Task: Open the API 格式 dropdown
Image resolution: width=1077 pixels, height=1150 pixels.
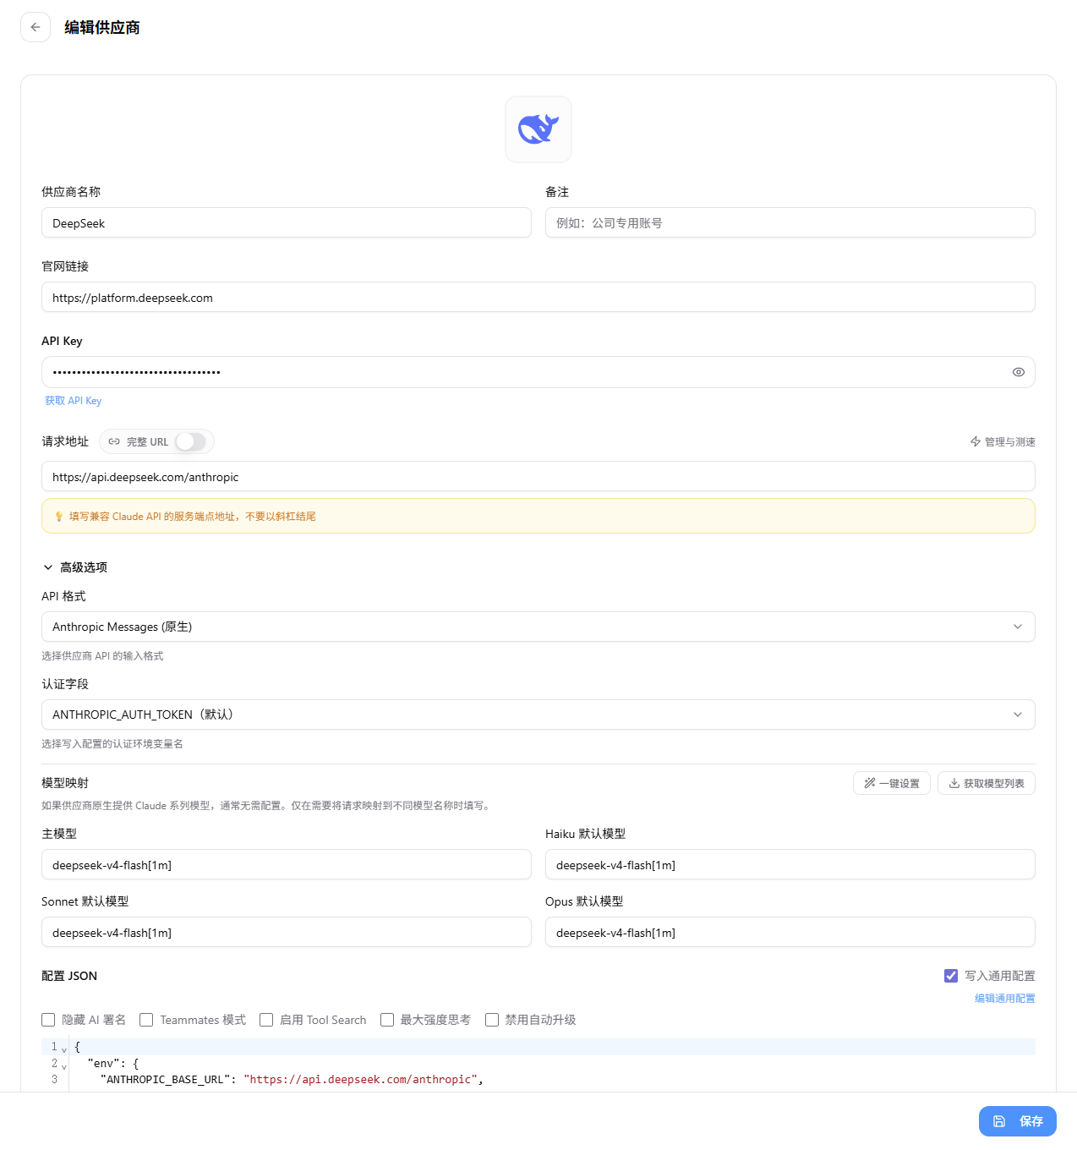Action: [x=538, y=627]
